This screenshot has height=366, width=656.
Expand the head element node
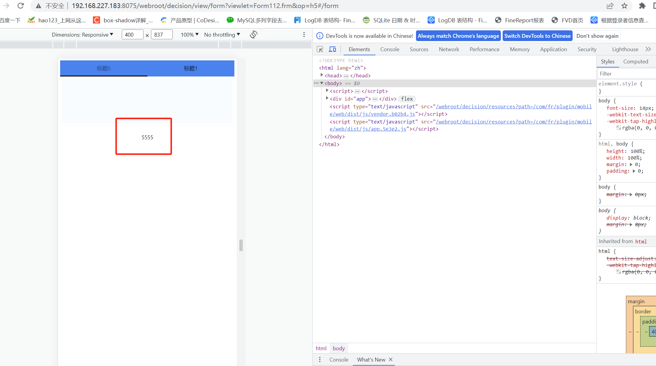[x=322, y=75]
